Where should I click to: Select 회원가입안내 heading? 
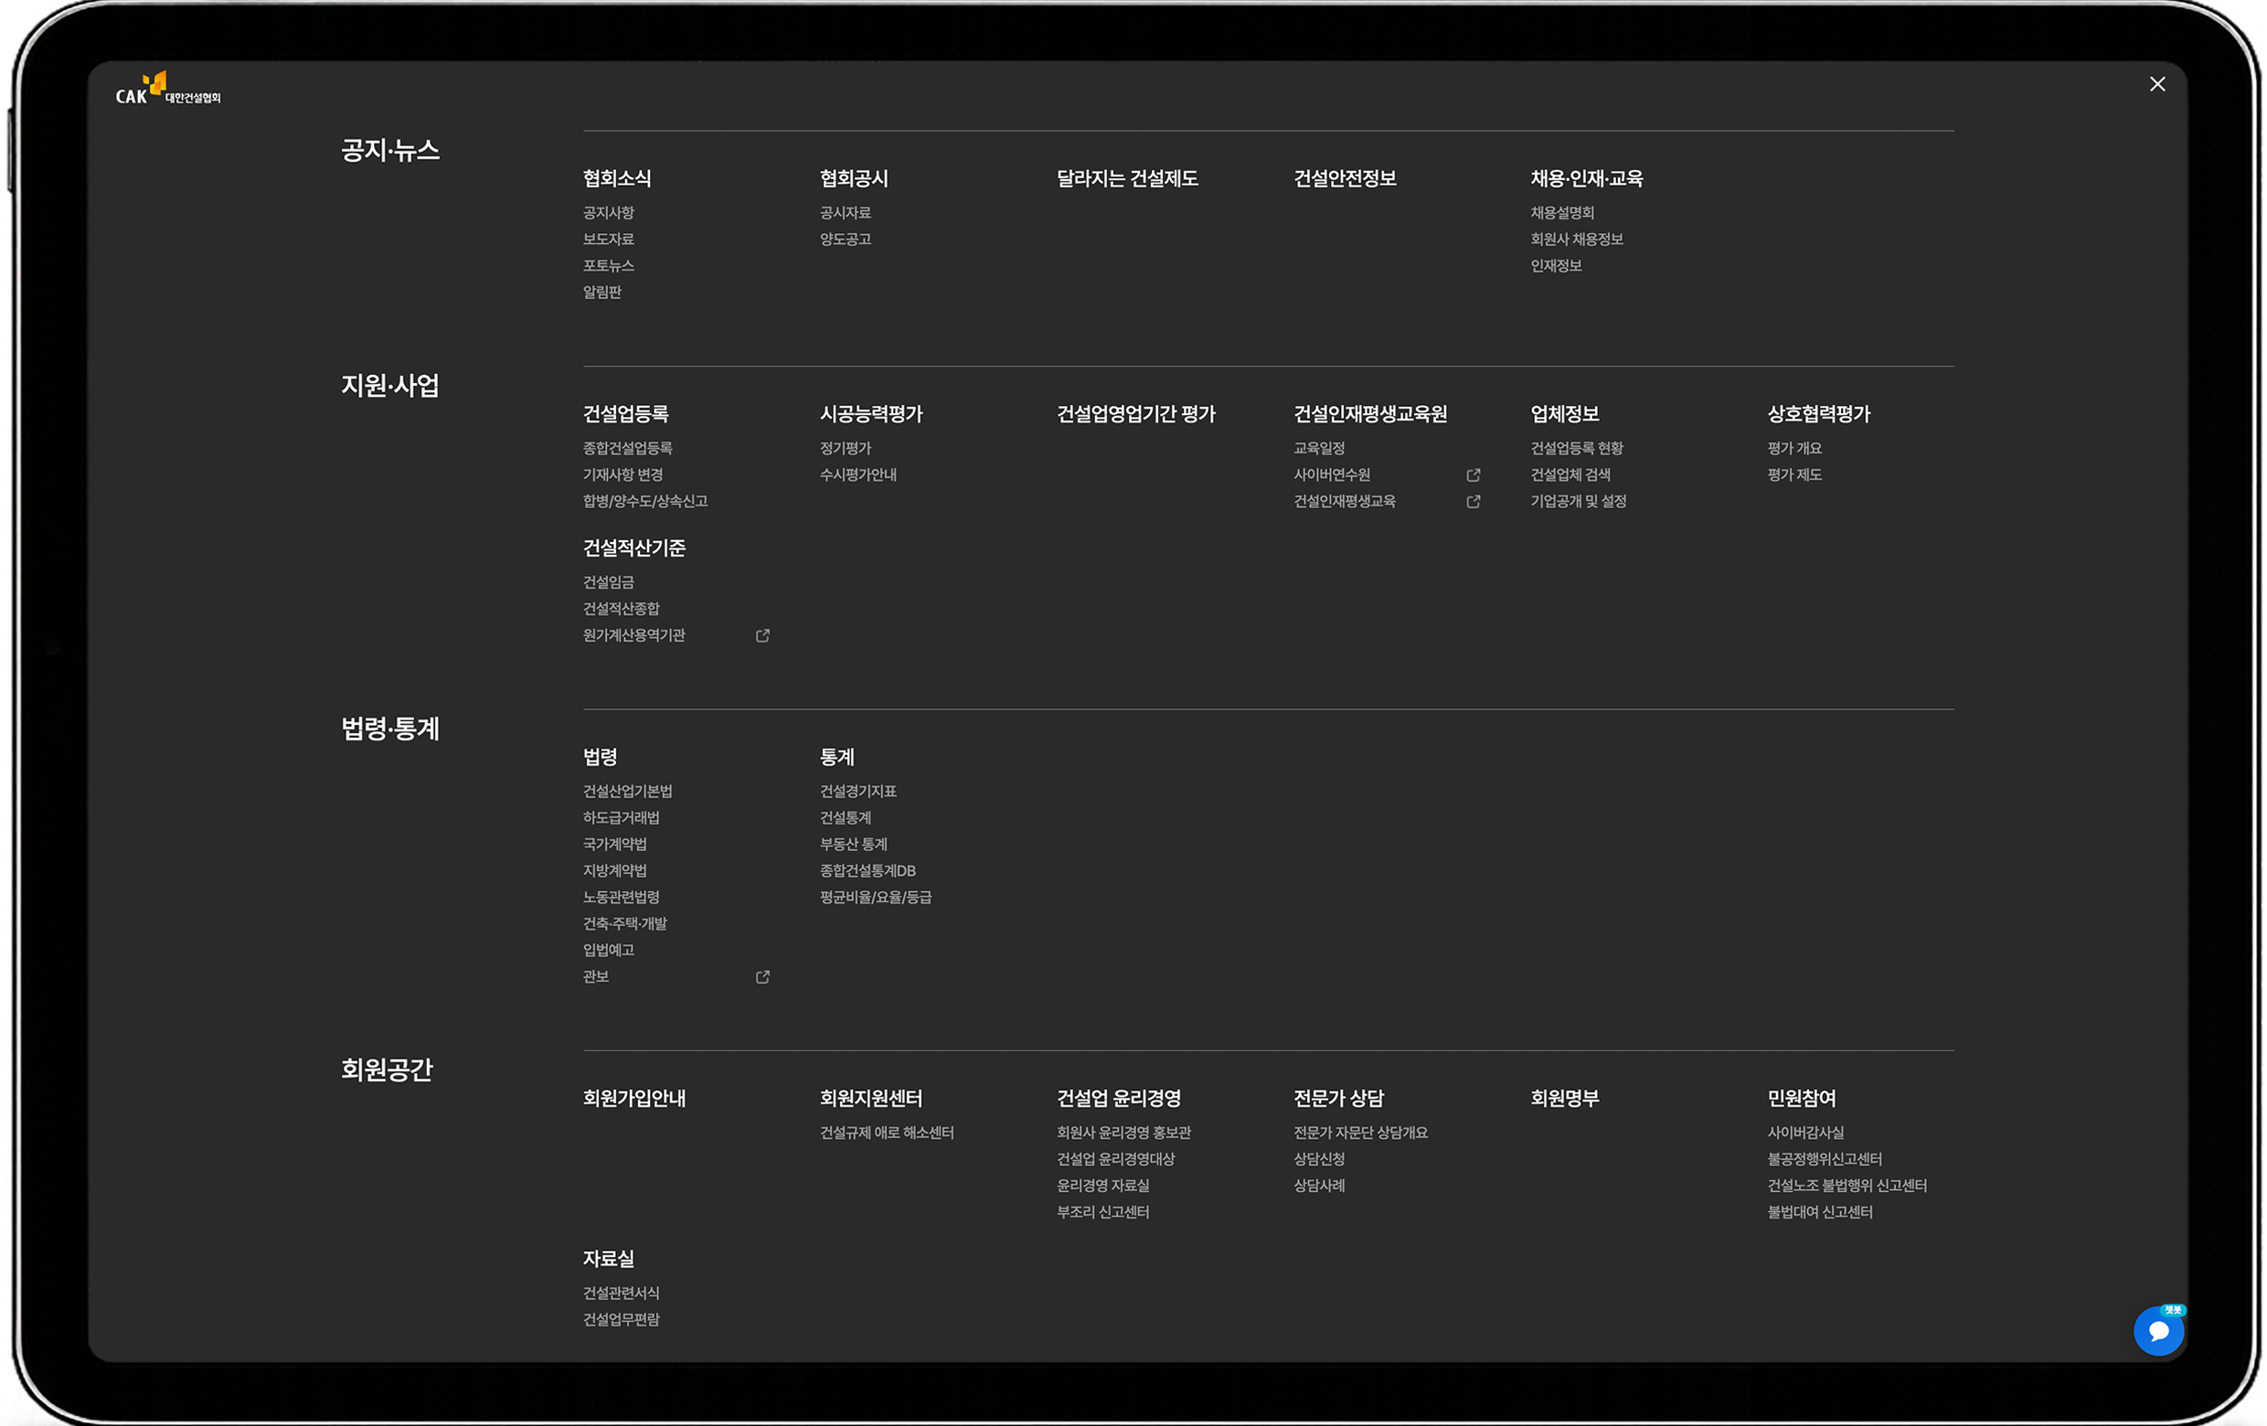(x=633, y=1099)
